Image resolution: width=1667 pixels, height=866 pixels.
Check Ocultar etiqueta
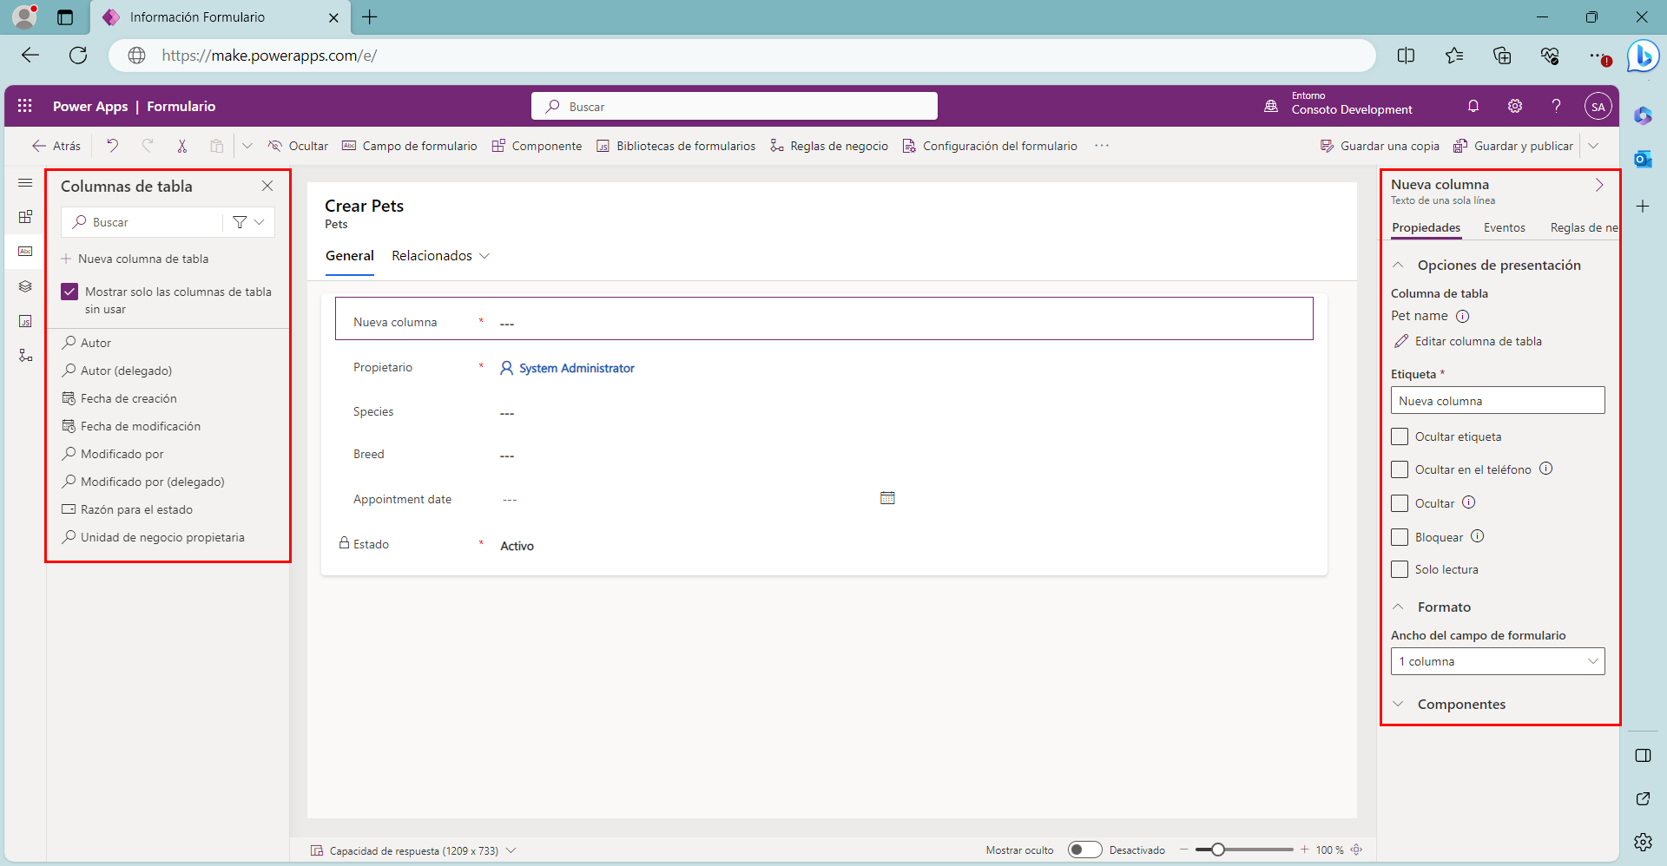(x=1400, y=436)
